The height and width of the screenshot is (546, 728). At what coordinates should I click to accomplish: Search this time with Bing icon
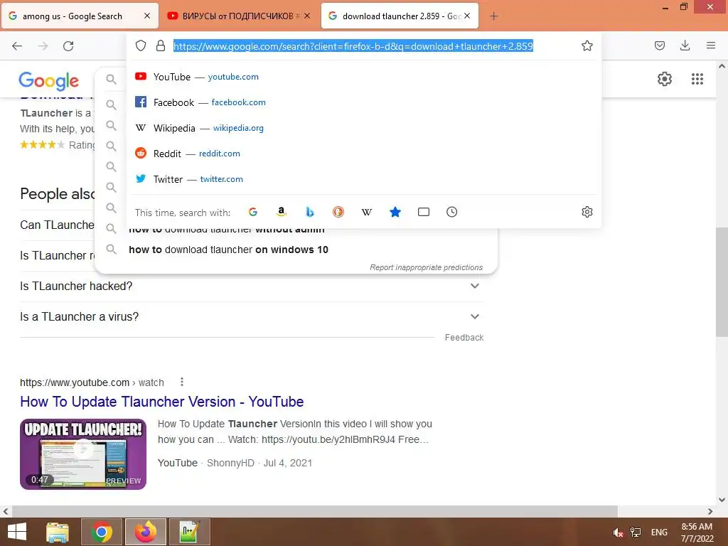(310, 212)
